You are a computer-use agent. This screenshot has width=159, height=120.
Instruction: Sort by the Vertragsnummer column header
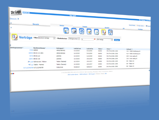coord(16,48)
